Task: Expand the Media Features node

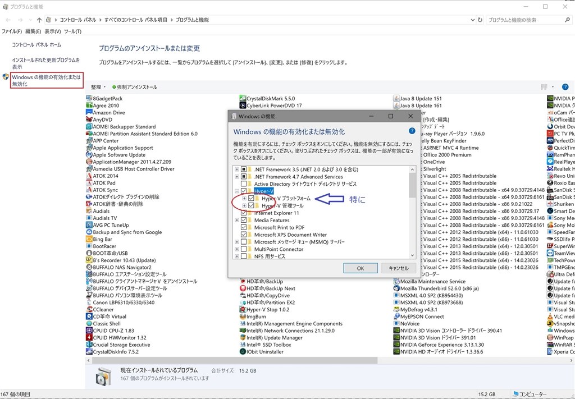Action: [x=237, y=220]
